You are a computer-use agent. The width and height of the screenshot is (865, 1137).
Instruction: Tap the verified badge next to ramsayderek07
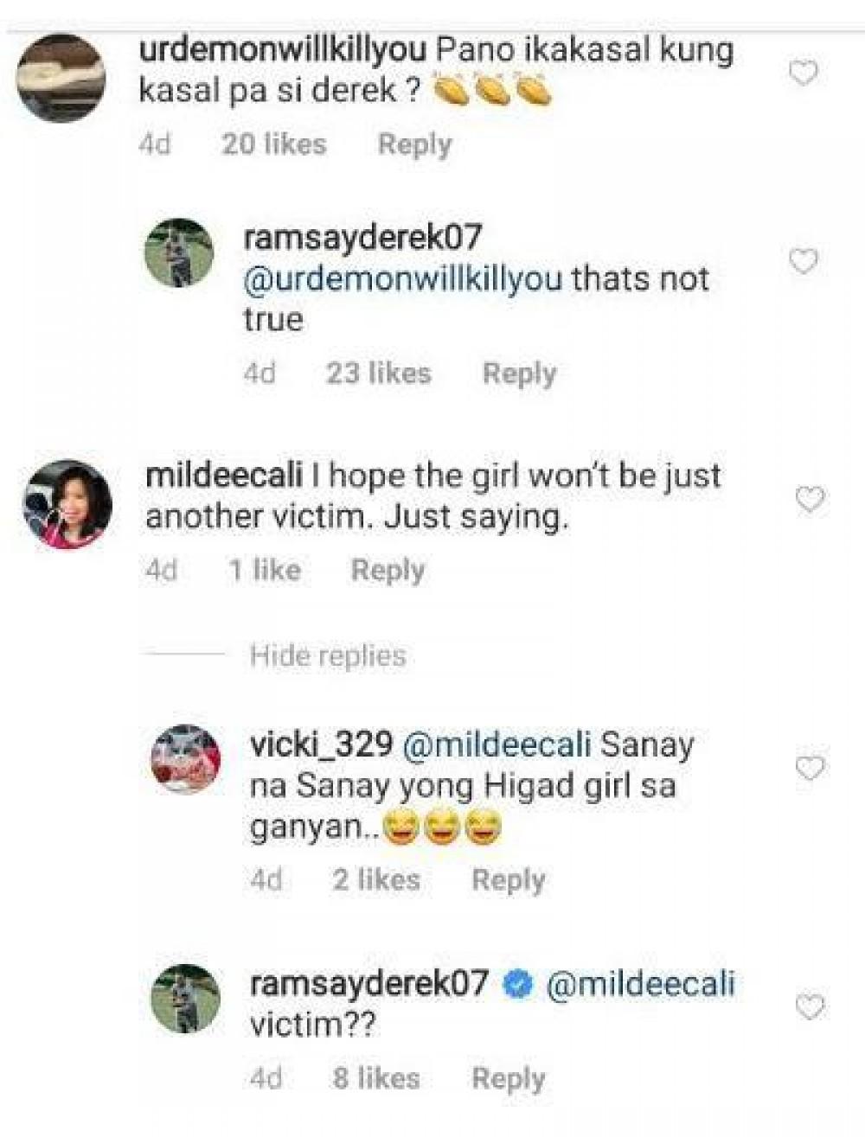coord(518,984)
